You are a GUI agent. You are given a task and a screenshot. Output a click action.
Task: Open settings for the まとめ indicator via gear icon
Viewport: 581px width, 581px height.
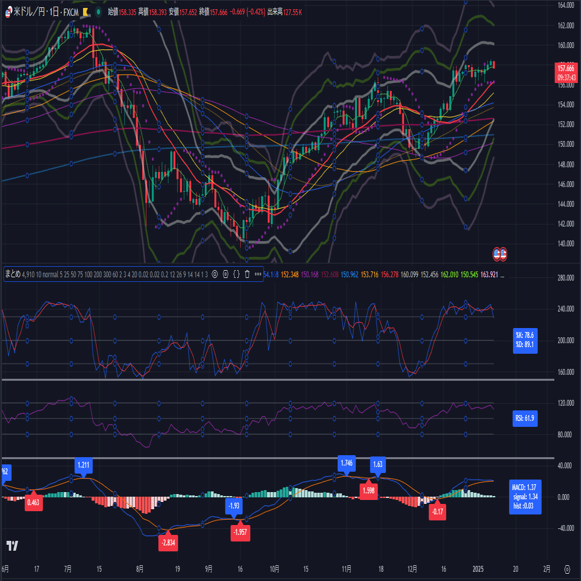tap(225, 272)
